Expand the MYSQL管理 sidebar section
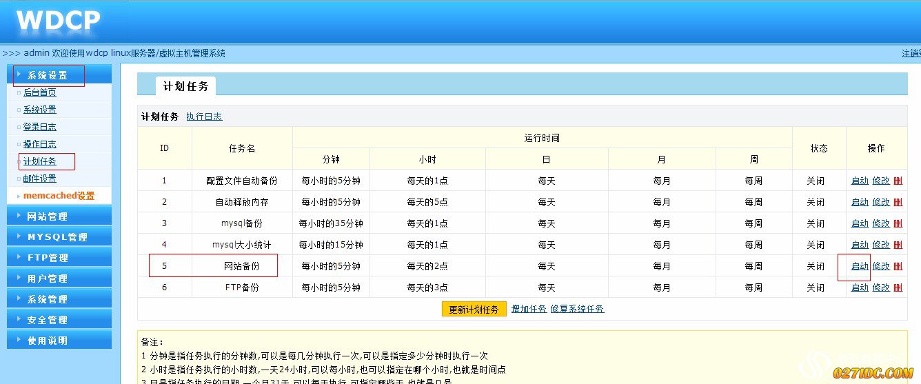Screen dimensions: 921x384 59,236
